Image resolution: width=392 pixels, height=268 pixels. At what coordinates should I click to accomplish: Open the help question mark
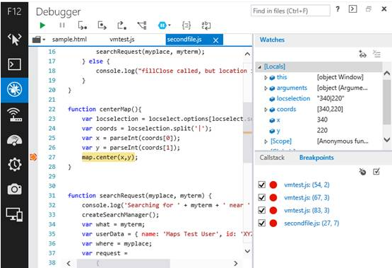click(x=338, y=9)
